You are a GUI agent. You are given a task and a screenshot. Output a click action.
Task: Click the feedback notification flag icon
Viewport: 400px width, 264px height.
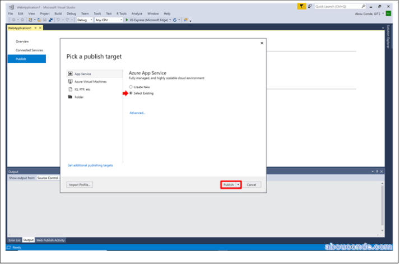click(x=302, y=6)
